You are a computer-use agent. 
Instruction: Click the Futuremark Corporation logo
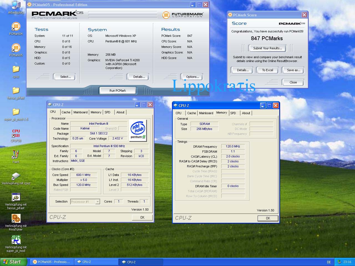tap(183, 15)
